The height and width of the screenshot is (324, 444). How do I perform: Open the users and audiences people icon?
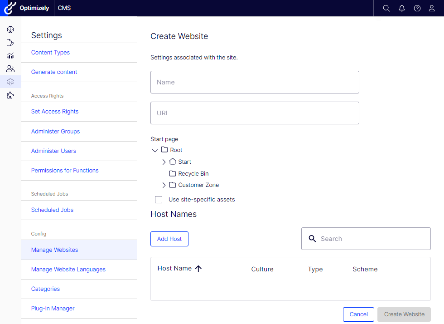click(10, 69)
